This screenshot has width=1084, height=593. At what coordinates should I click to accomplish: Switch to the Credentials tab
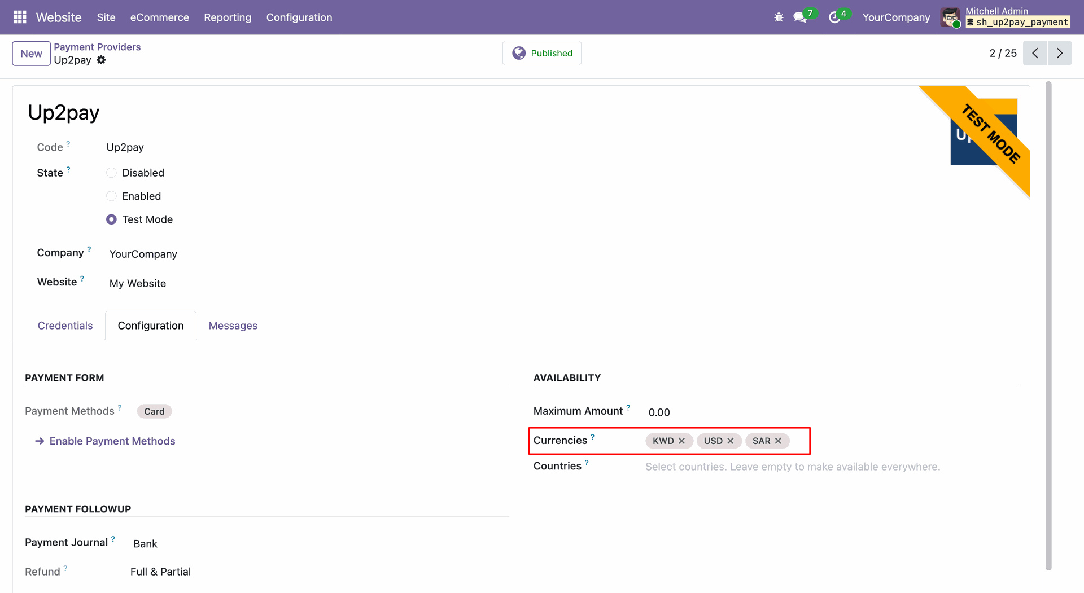coord(65,326)
